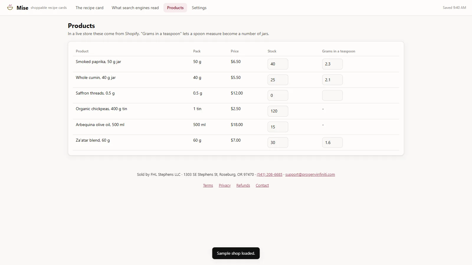
Task: Open the Contact link
Action: tap(262, 185)
